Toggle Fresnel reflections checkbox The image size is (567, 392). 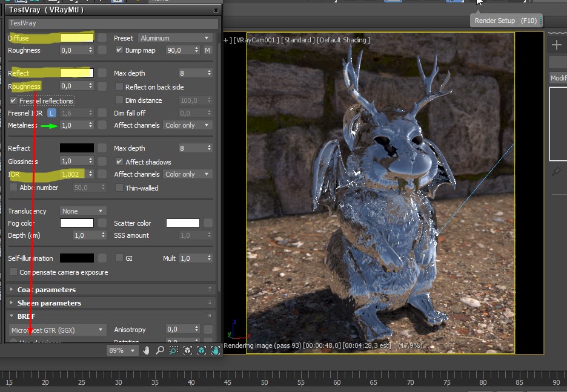pyautogui.click(x=13, y=100)
